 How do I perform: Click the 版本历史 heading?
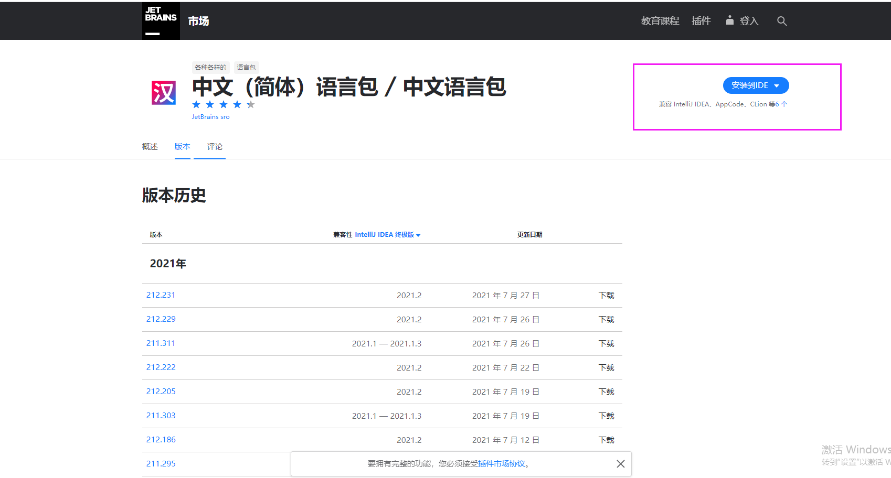174,195
